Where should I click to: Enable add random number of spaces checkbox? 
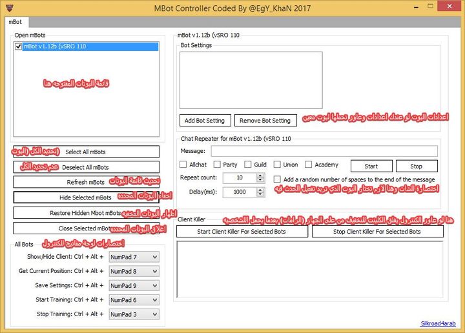tap(277, 179)
